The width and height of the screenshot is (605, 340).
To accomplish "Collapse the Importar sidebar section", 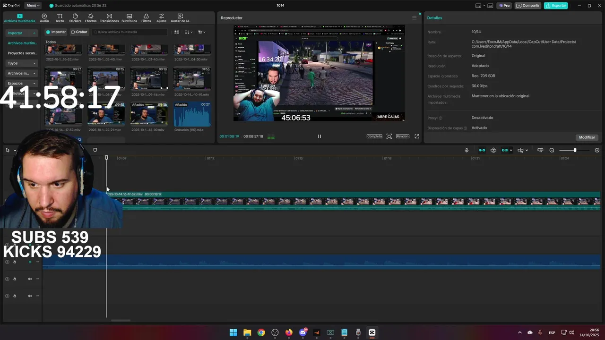I will [22, 33].
